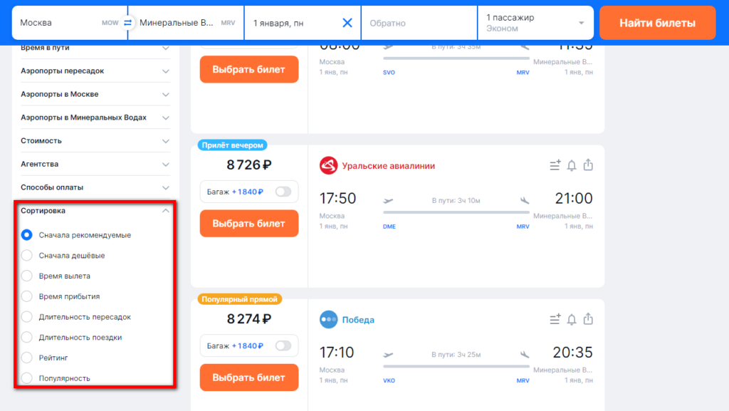The image size is (729, 411).
Task: Clear the 1 января departure date
Action: (347, 23)
